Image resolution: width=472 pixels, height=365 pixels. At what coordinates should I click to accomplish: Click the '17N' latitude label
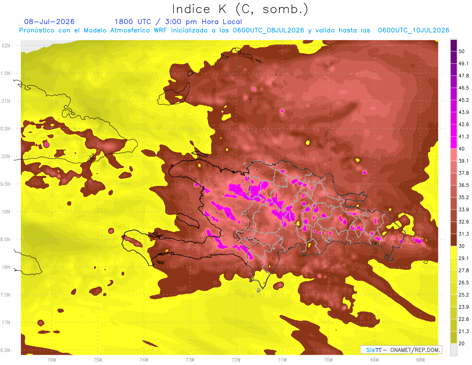7,322
